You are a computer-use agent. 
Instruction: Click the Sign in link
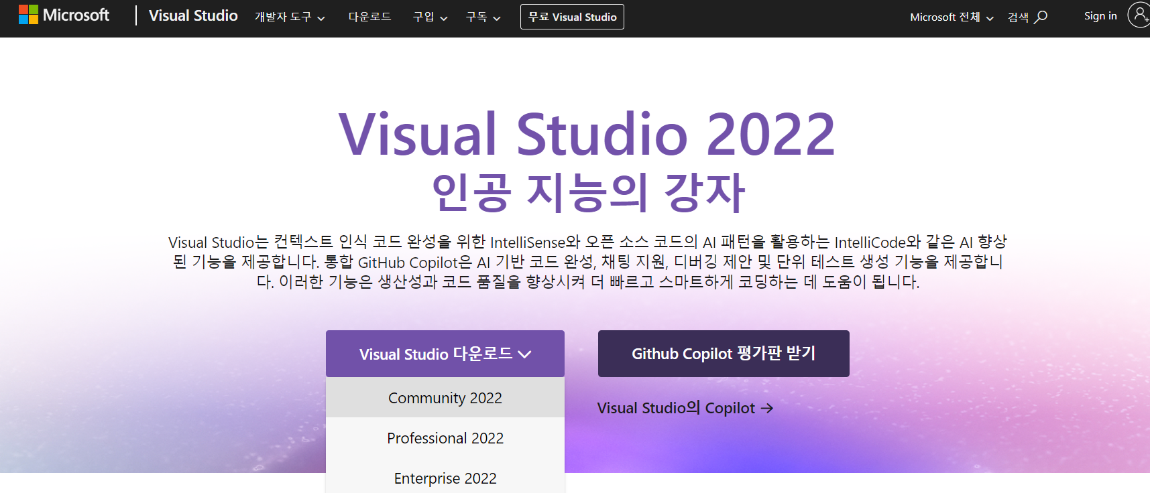click(x=1100, y=16)
